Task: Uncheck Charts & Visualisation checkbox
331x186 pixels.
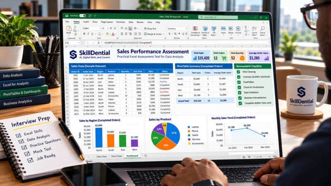Action: coord(239,87)
